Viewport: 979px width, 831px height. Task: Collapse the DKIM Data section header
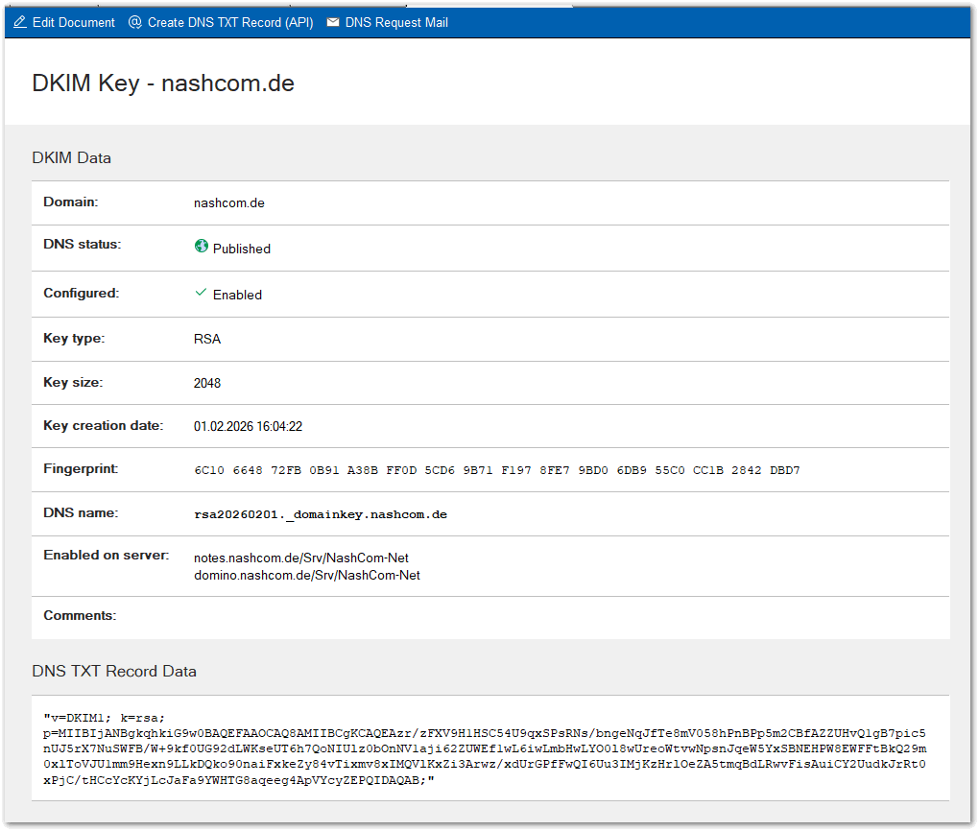[72, 157]
